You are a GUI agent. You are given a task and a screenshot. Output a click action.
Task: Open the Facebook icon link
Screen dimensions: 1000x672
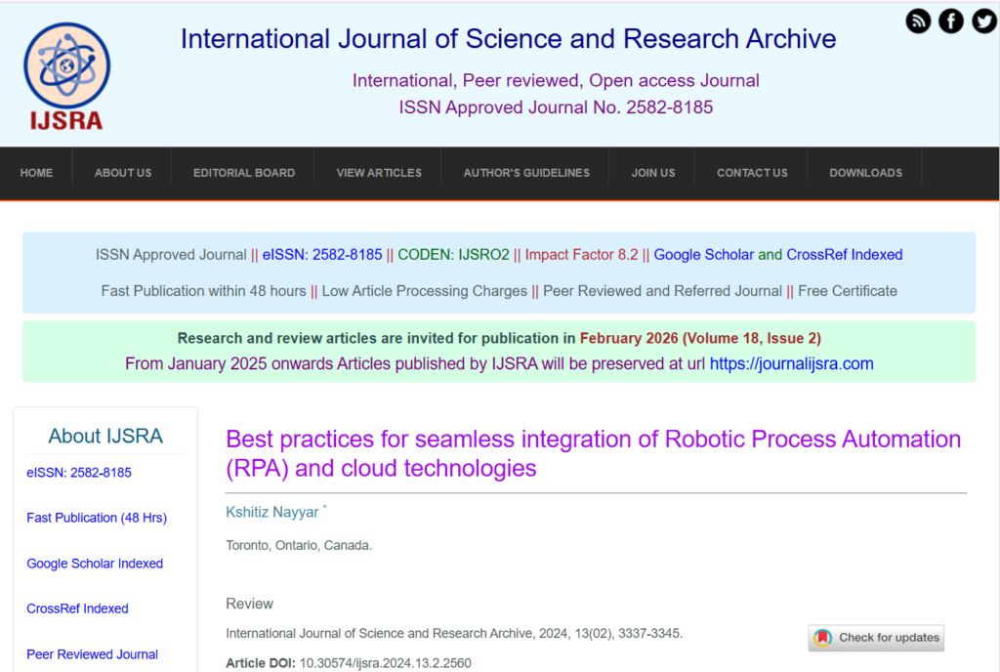[x=951, y=21]
